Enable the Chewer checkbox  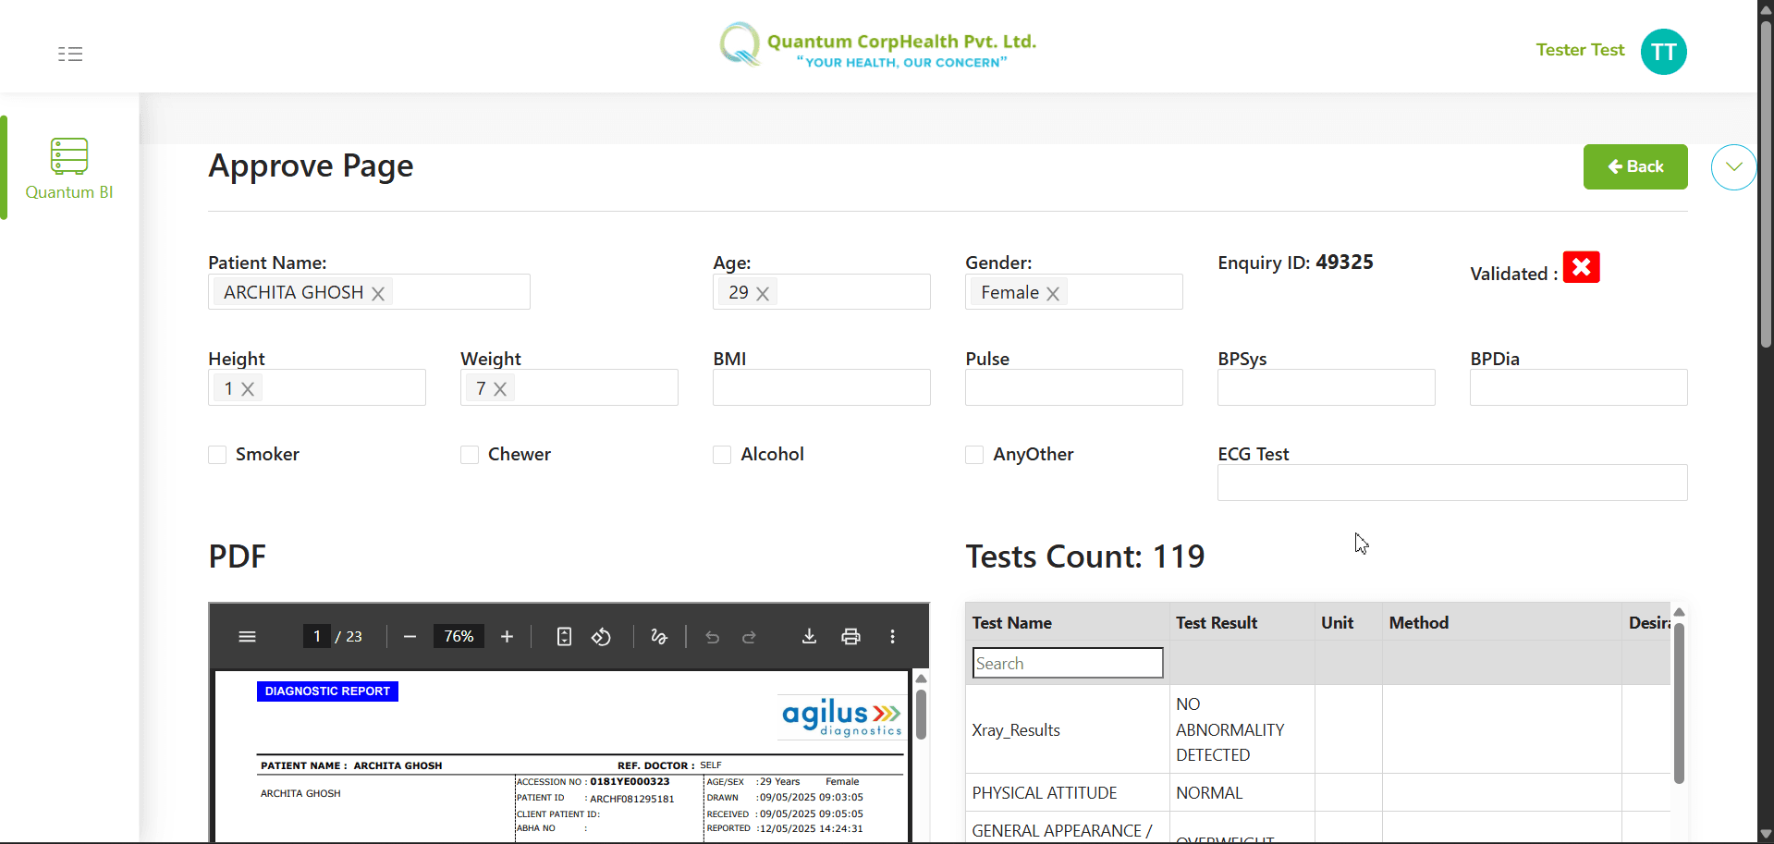(x=470, y=455)
